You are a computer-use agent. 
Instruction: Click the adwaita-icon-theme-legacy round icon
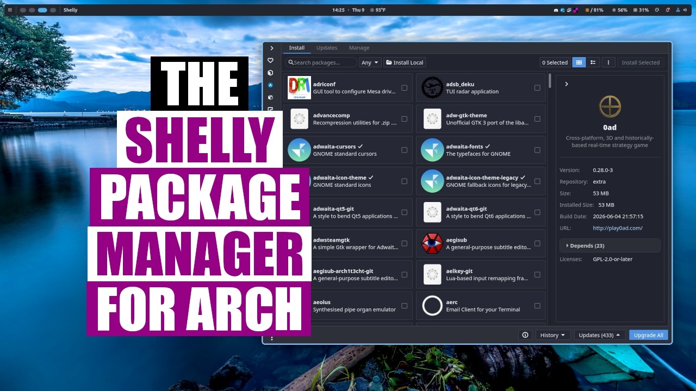tap(432, 181)
